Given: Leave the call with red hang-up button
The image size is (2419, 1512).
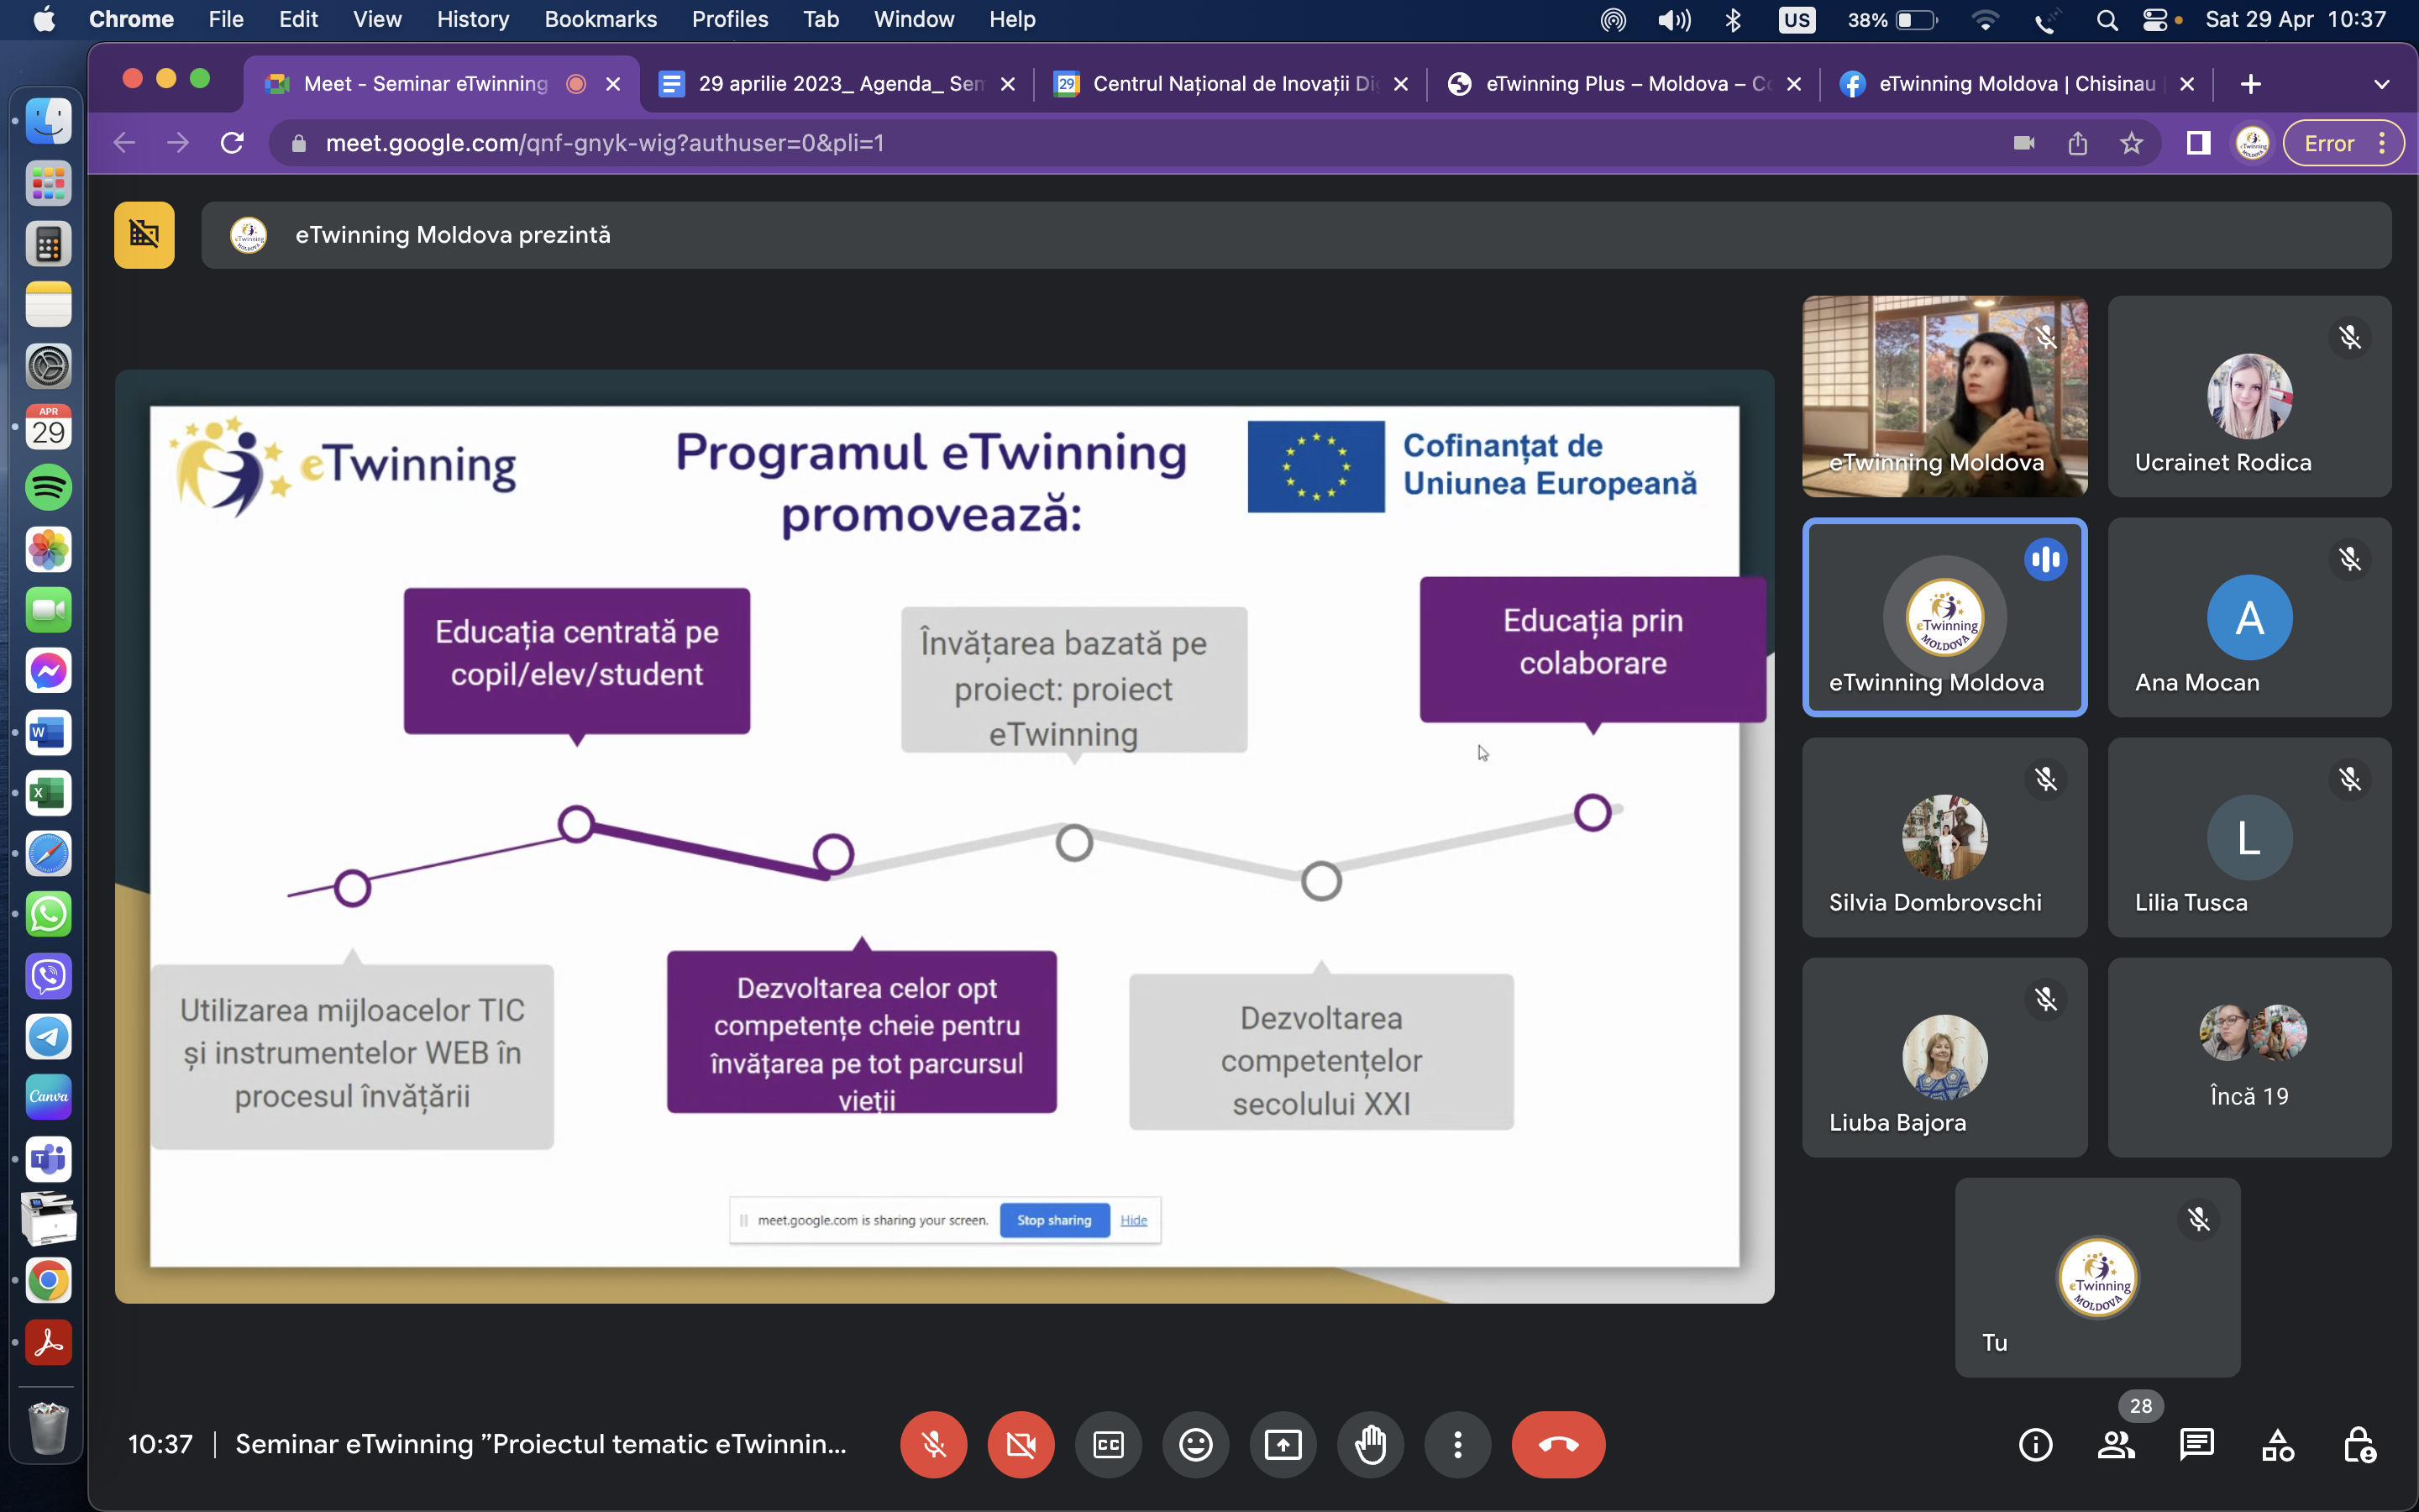Looking at the screenshot, I should pyautogui.click(x=1558, y=1444).
